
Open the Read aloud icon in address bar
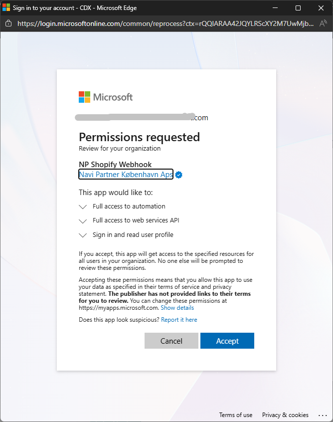[323, 23]
